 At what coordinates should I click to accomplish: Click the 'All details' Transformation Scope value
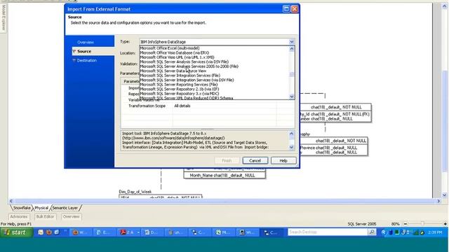coord(182,106)
